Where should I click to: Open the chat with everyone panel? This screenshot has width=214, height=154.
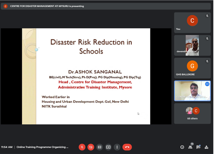198,147
